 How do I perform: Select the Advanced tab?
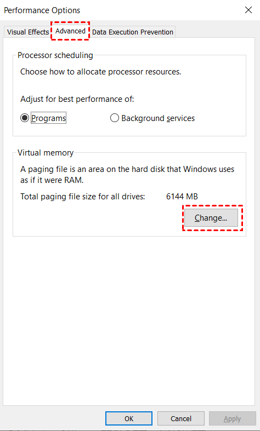(71, 31)
